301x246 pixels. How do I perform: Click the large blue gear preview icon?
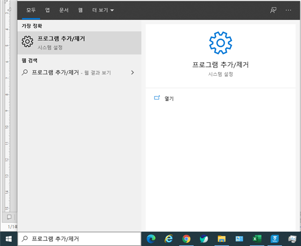pyautogui.click(x=220, y=43)
